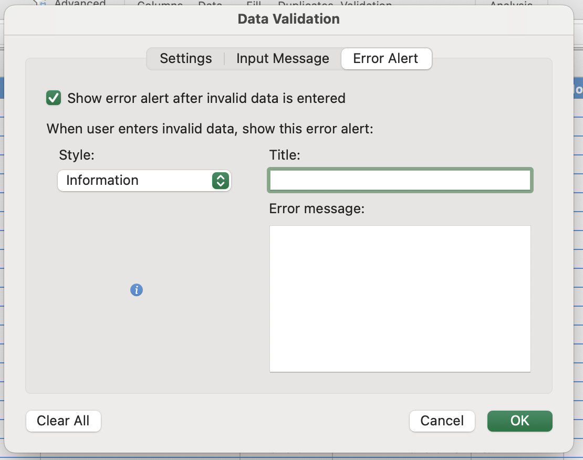
Task: Click the Validation ribbon command
Action: click(366, 4)
